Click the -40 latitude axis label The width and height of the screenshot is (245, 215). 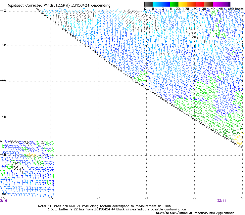[3, 11]
